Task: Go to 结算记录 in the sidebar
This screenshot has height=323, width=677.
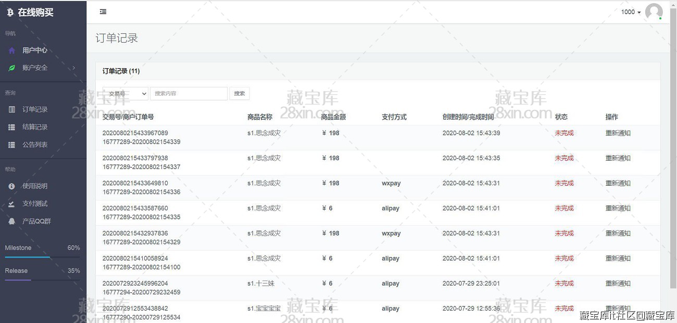Action: (x=35, y=127)
